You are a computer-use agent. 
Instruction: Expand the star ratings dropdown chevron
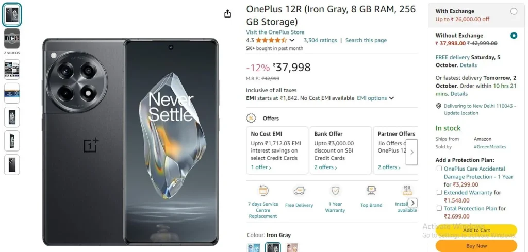pyautogui.click(x=292, y=40)
